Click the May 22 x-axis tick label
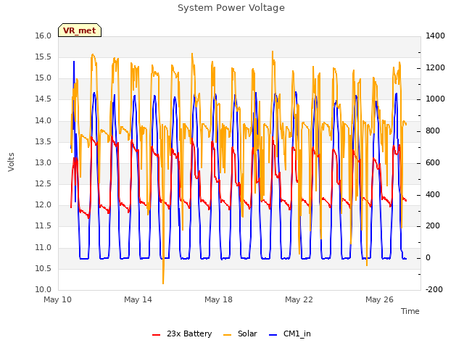 tap(299, 299)
